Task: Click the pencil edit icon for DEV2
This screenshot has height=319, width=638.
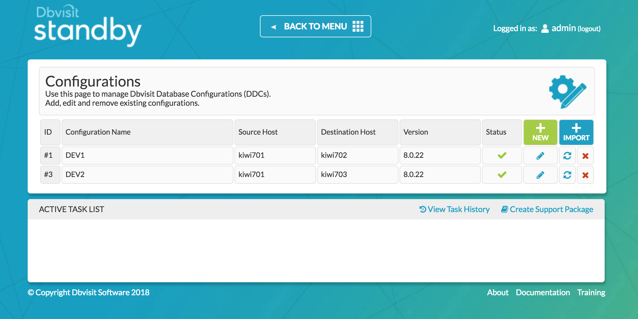Action: click(540, 175)
